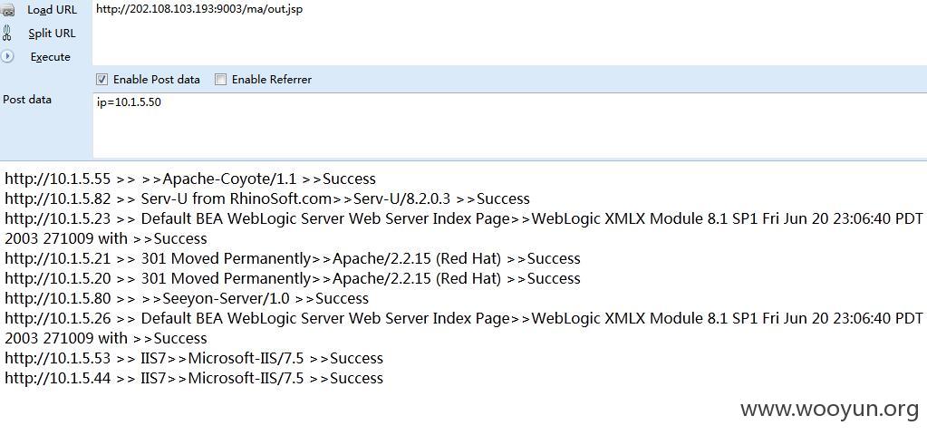
Task: Click the 10.1.5.26 WebLogic result line
Action: (464, 328)
